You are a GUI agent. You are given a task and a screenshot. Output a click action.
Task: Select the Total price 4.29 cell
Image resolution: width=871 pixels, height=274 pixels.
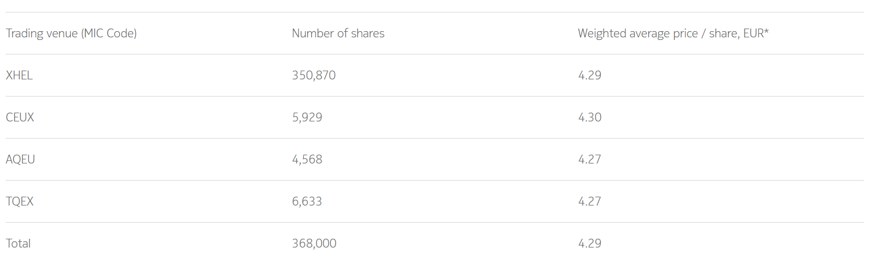pyautogui.click(x=590, y=243)
